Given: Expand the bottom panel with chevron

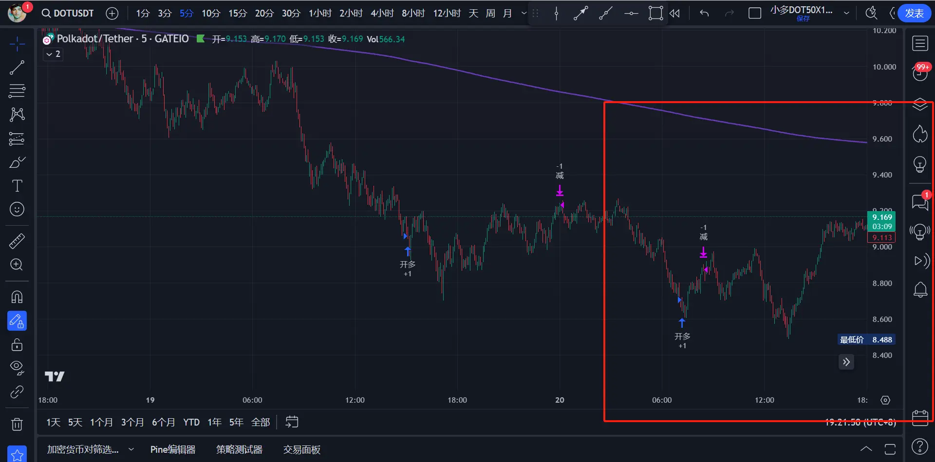Looking at the screenshot, I should coord(866,449).
